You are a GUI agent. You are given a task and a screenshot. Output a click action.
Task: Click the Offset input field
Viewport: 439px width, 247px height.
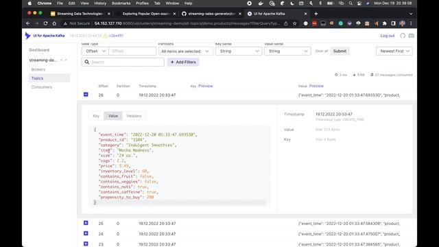pos(132,51)
